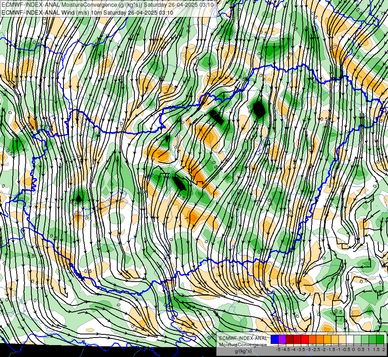The height and width of the screenshot is (357, 388).
Task: Click legend label MoistureConvergence
Action: [243, 345]
